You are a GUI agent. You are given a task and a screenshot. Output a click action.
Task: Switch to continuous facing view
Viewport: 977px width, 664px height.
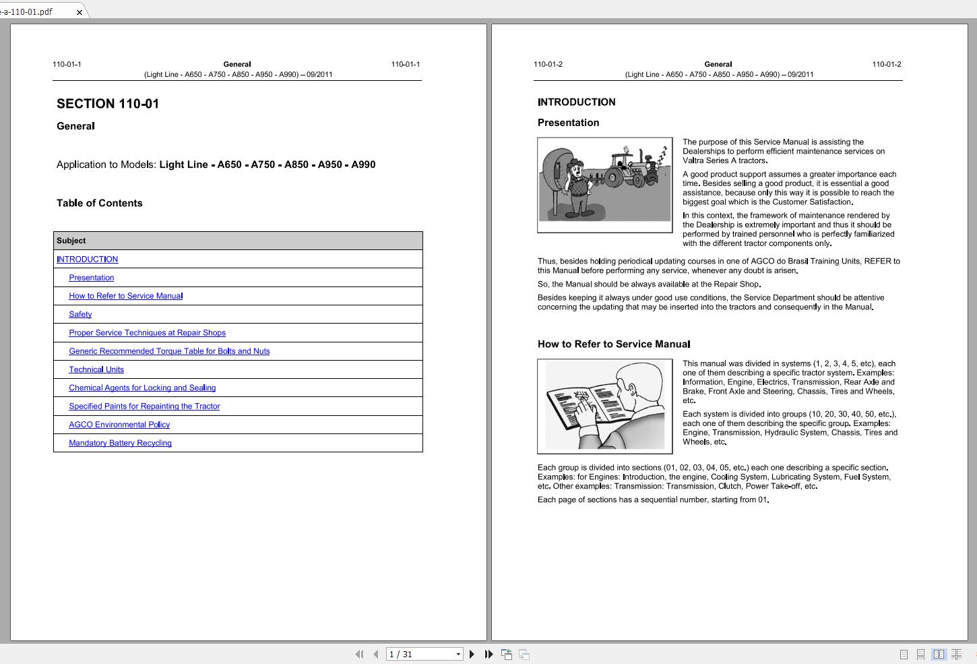click(x=957, y=655)
